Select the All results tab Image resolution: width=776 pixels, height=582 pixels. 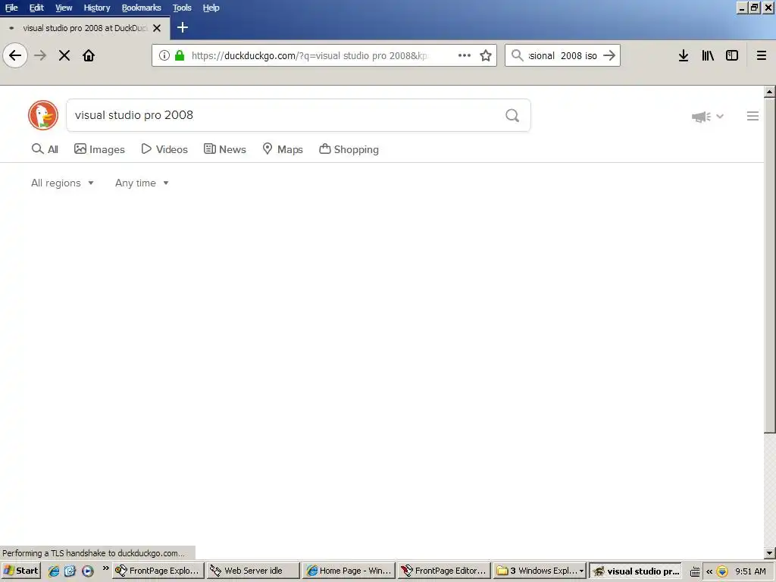(x=45, y=149)
